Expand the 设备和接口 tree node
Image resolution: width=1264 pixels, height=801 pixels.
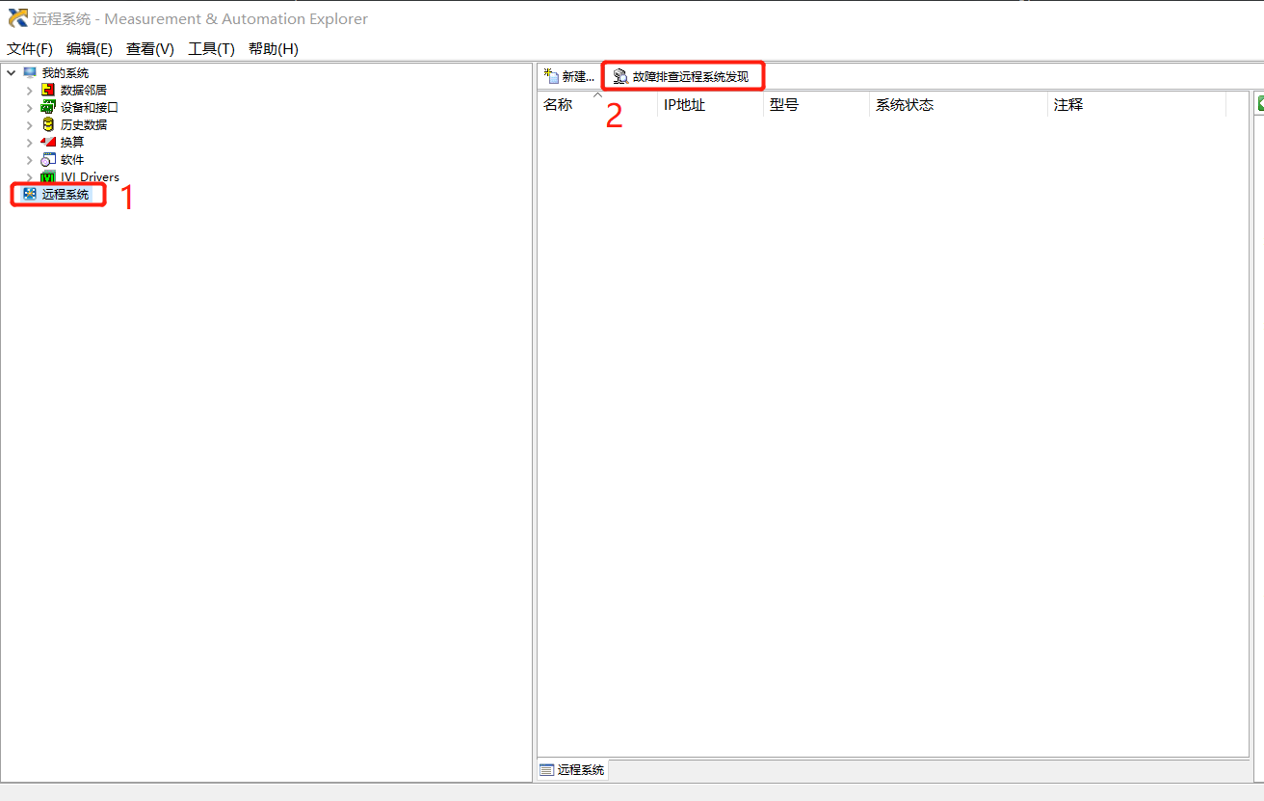(x=29, y=108)
